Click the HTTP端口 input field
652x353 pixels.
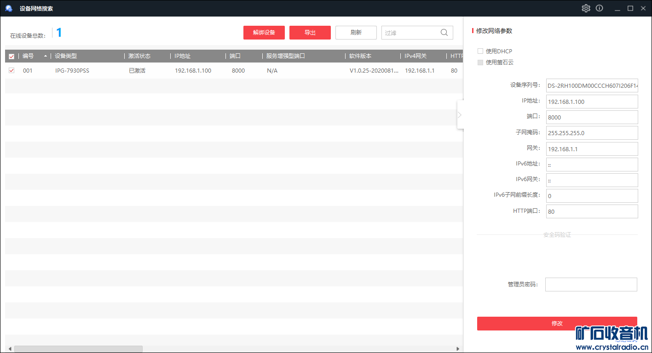coord(592,211)
